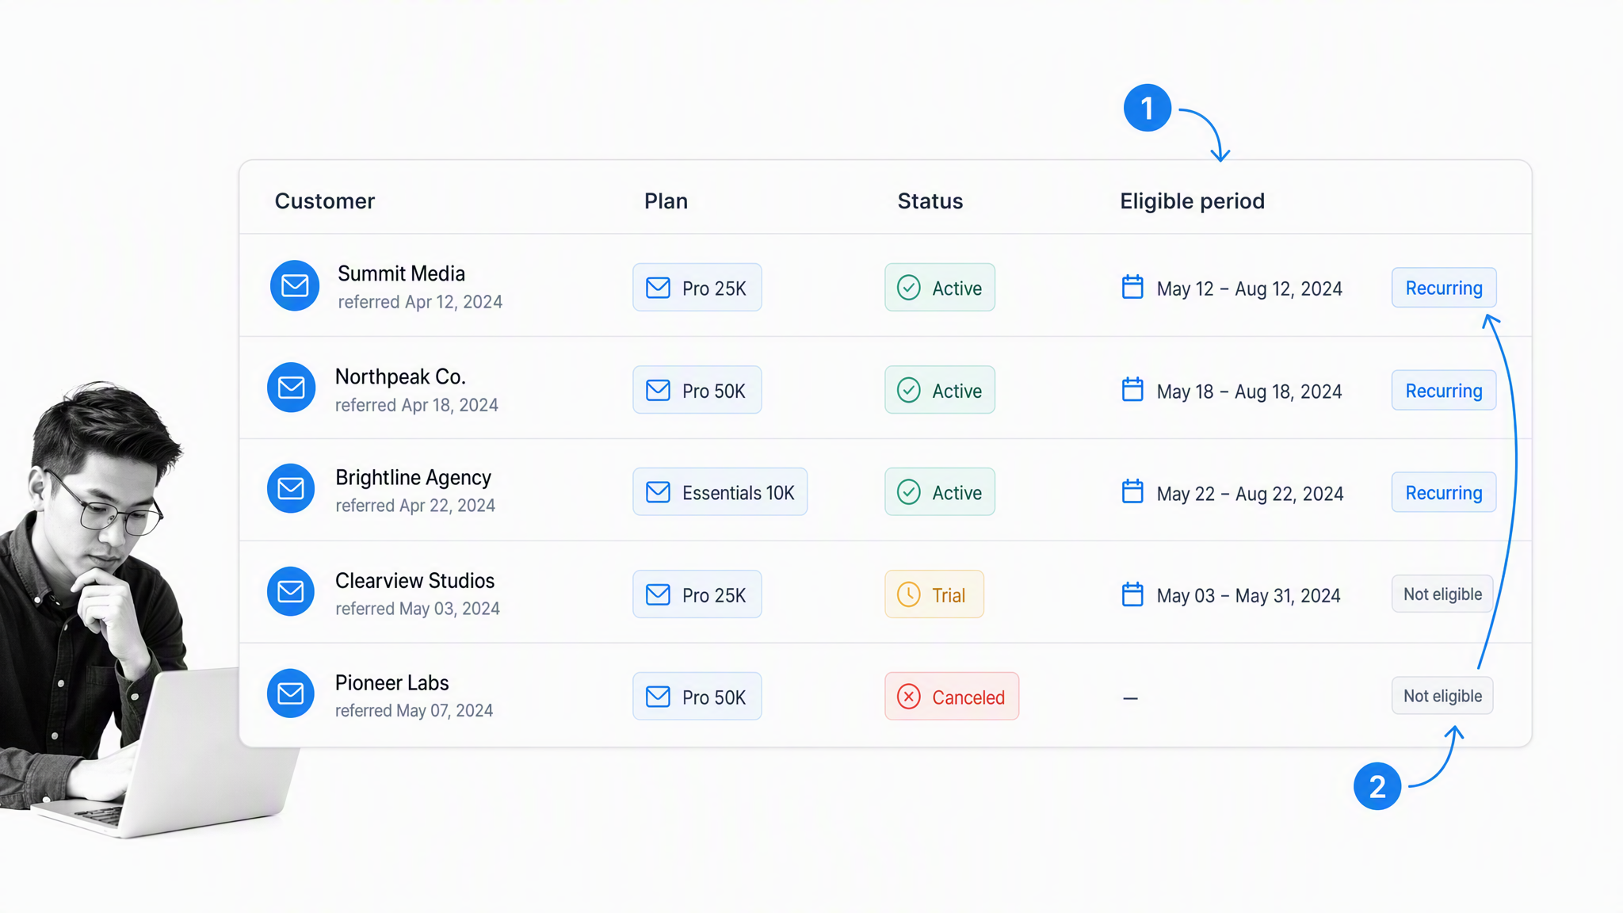Click the Recurring tag for Northpeak Co.
The width and height of the screenshot is (1623, 913).
point(1444,390)
